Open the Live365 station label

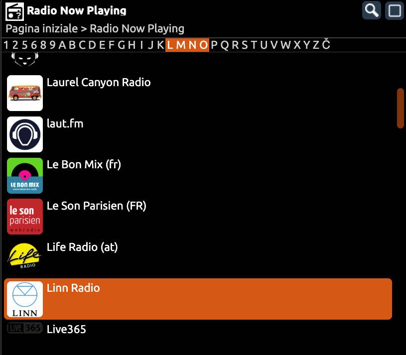click(x=66, y=330)
